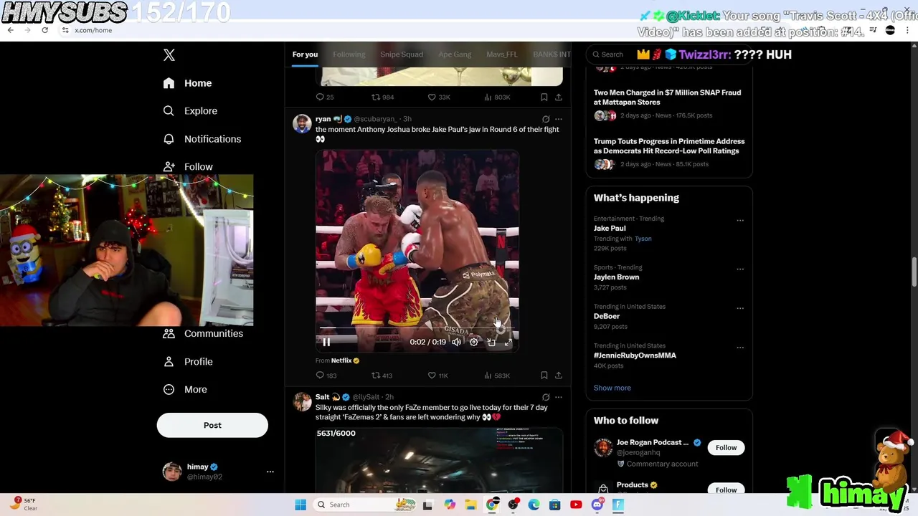This screenshot has width=918, height=516.
Task: Open Grok icon on Salt's post
Action: [546, 397]
